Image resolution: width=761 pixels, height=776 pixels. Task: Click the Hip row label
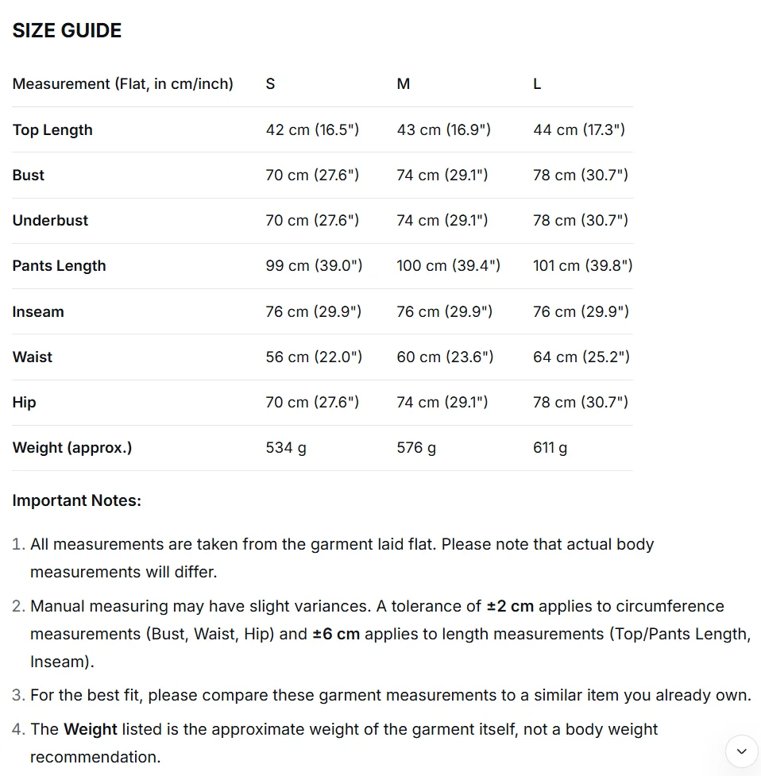(25, 403)
